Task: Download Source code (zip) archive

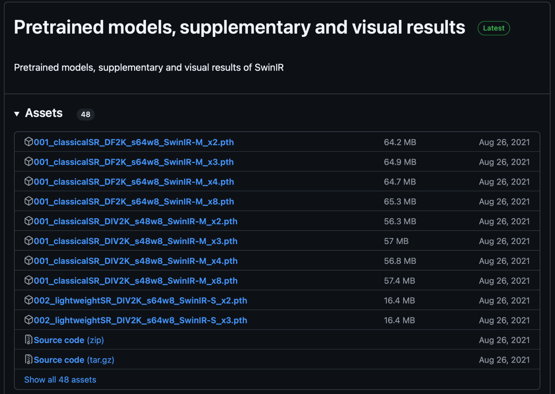Action: click(x=69, y=340)
